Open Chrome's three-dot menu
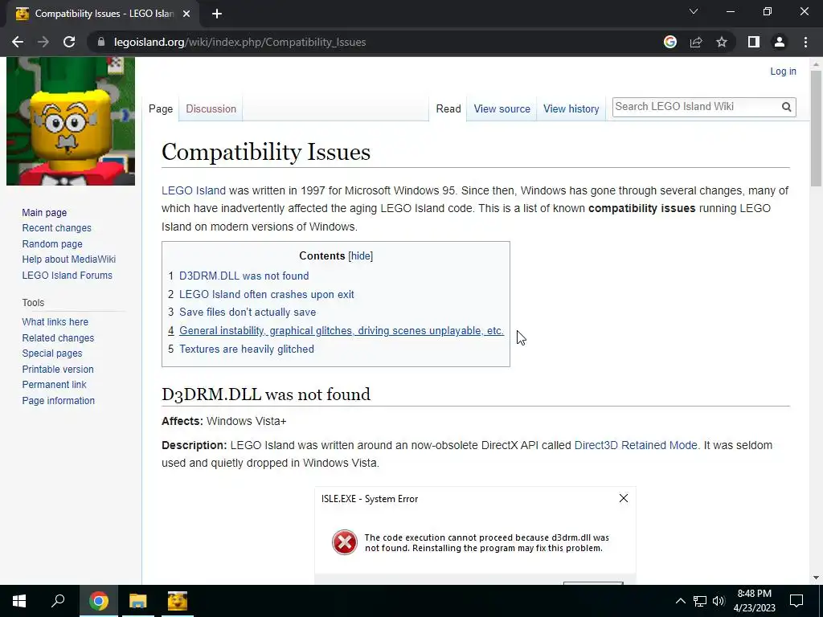Viewport: 823px width, 617px height. [x=805, y=42]
